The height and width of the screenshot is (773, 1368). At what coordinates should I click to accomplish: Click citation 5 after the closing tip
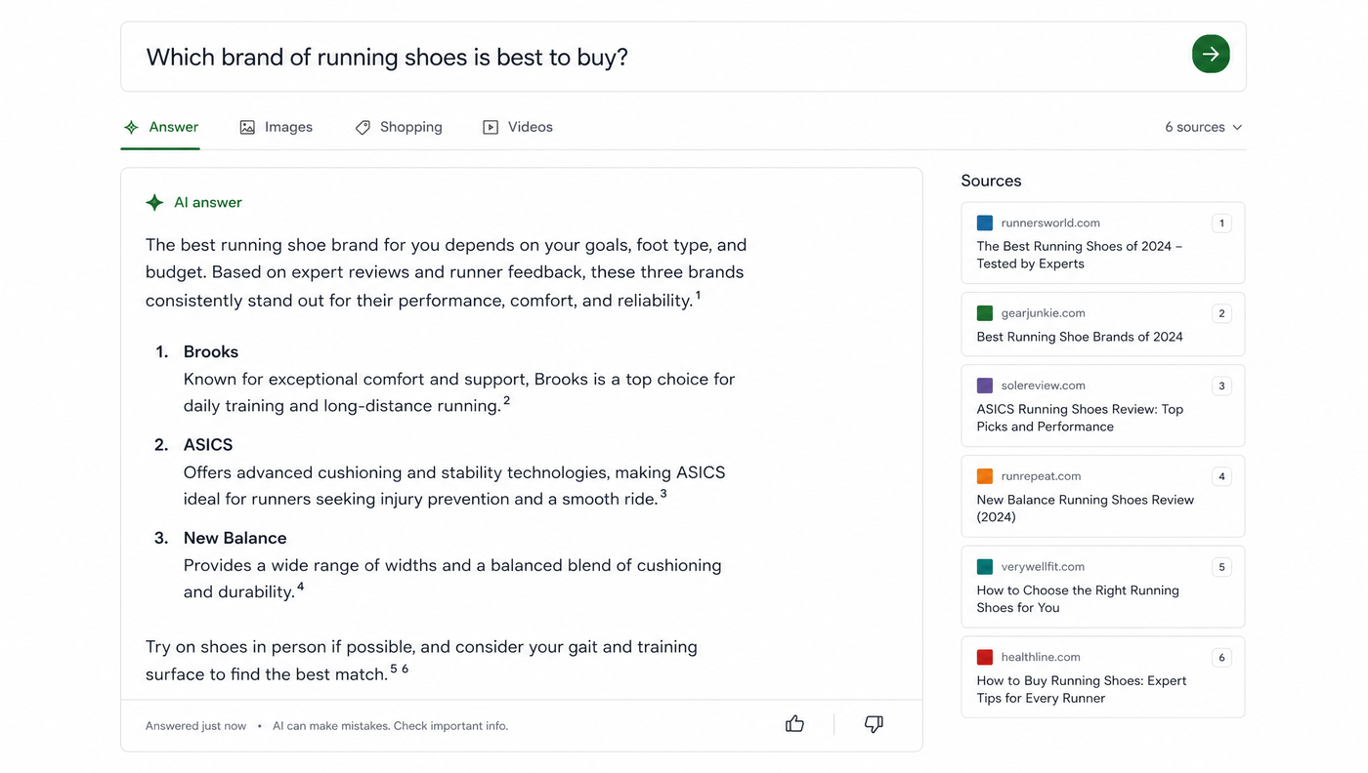(394, 669)
